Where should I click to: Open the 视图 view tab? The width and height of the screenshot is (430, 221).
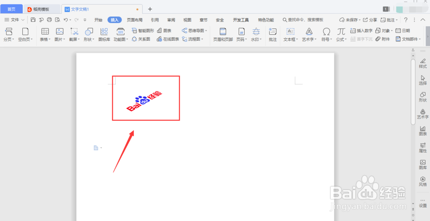(187, 20)
